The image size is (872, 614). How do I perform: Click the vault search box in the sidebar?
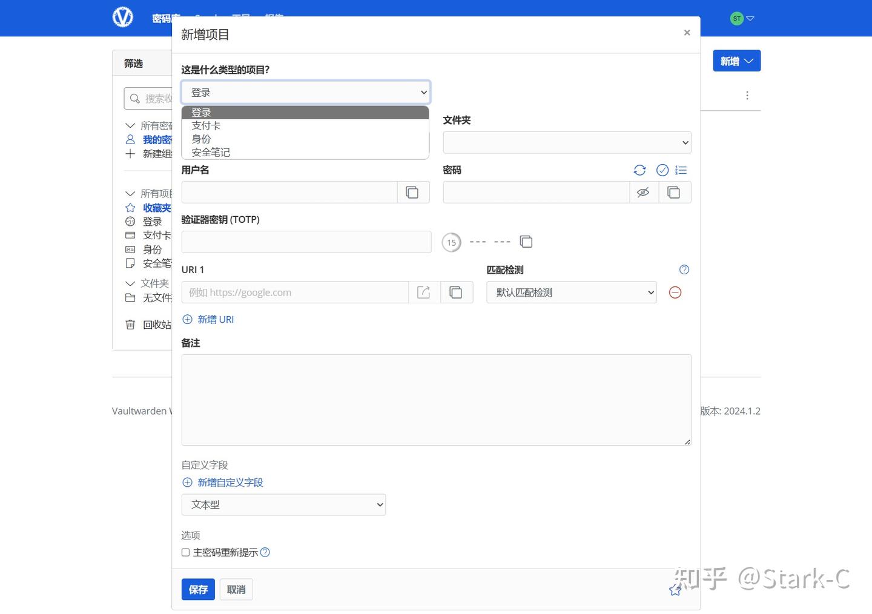click(x=148, y=98)
